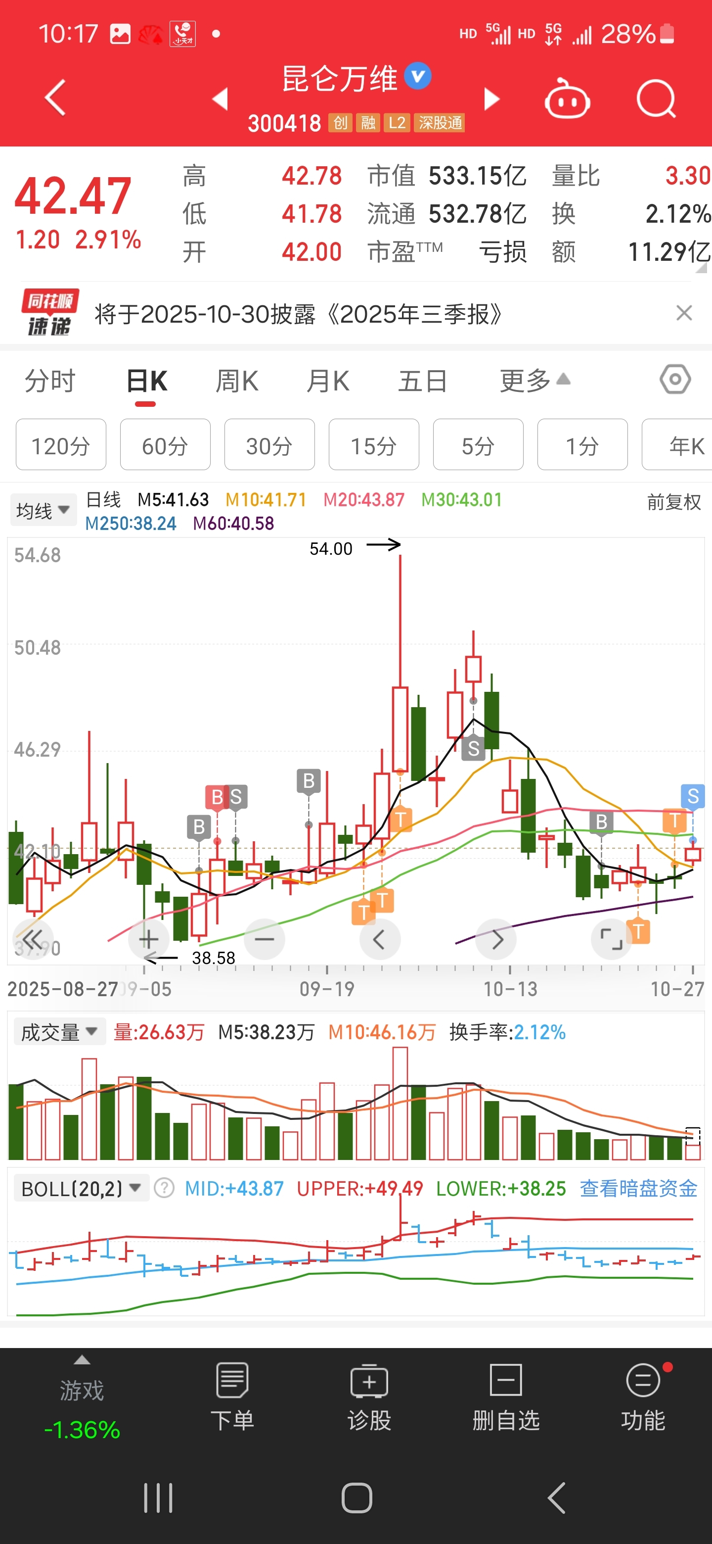Open Android recent apps button
This screenshot has width=712, height=1544.
pyautogui.click(x=158, y=1498)
